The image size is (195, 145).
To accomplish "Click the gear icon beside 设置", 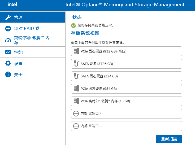I will (x=8, y=64).
